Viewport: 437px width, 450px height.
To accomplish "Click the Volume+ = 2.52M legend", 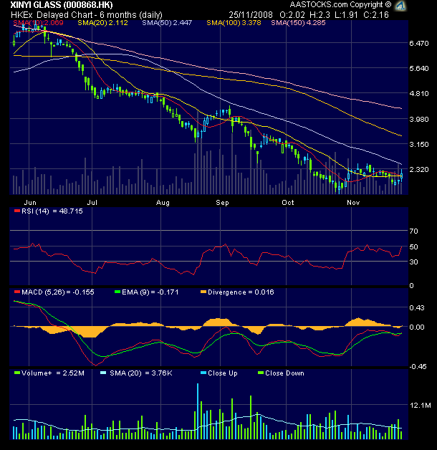I will tap(53, 373).
